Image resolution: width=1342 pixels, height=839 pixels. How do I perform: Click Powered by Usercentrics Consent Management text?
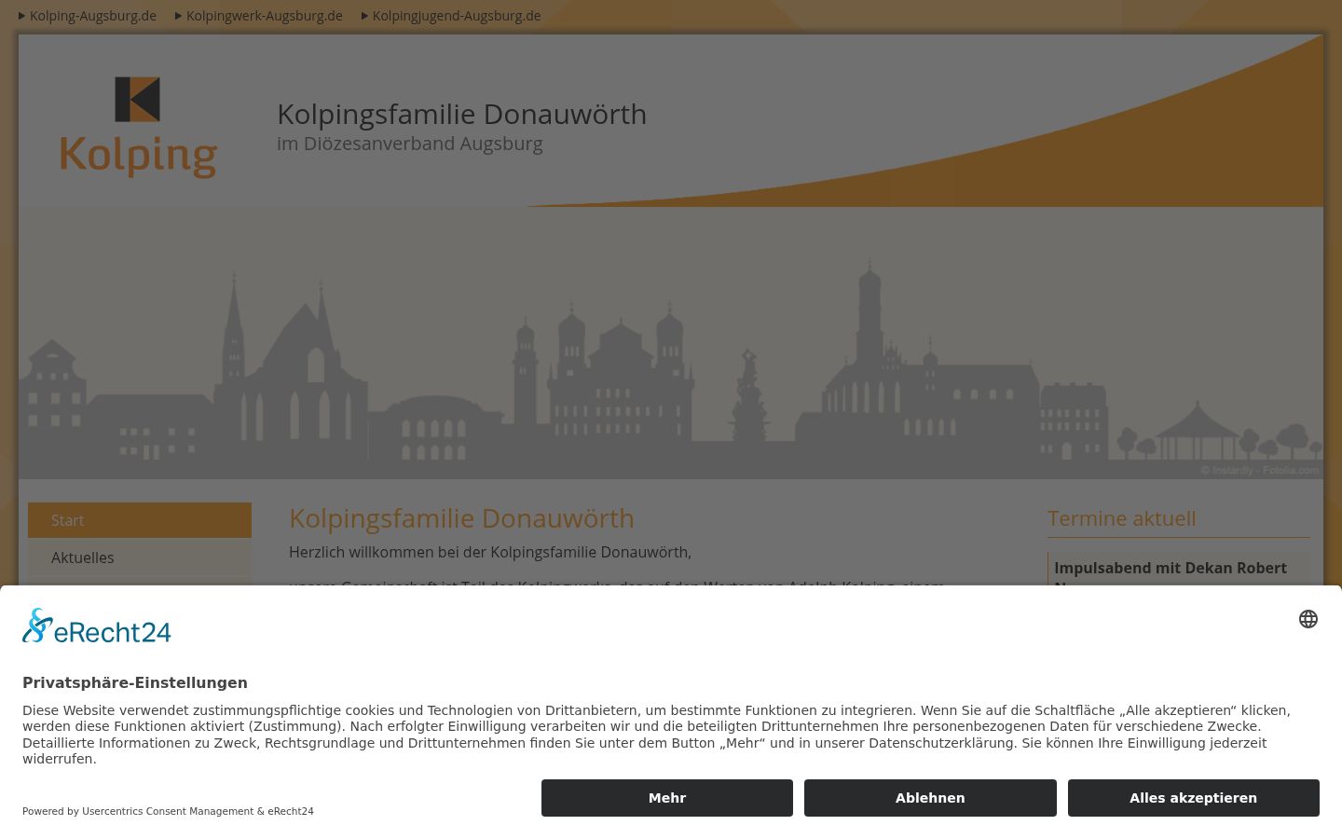point(168,811)
